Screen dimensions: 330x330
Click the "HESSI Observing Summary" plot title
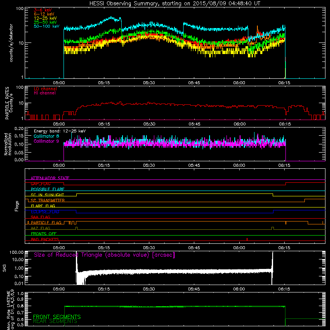pos(175,4)
